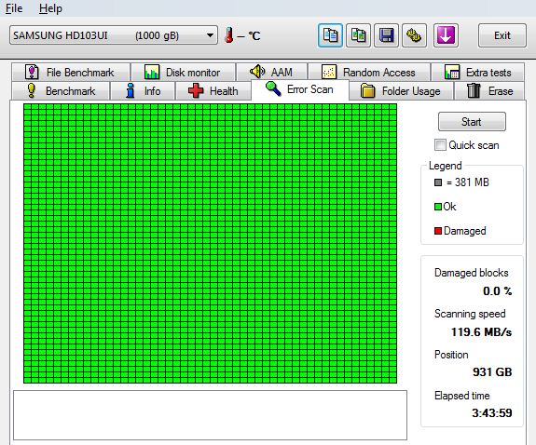536x445 pixels.
Task: Click the copy text to clipboard icon
Action: pyautogui.click(x=330, y=35)
